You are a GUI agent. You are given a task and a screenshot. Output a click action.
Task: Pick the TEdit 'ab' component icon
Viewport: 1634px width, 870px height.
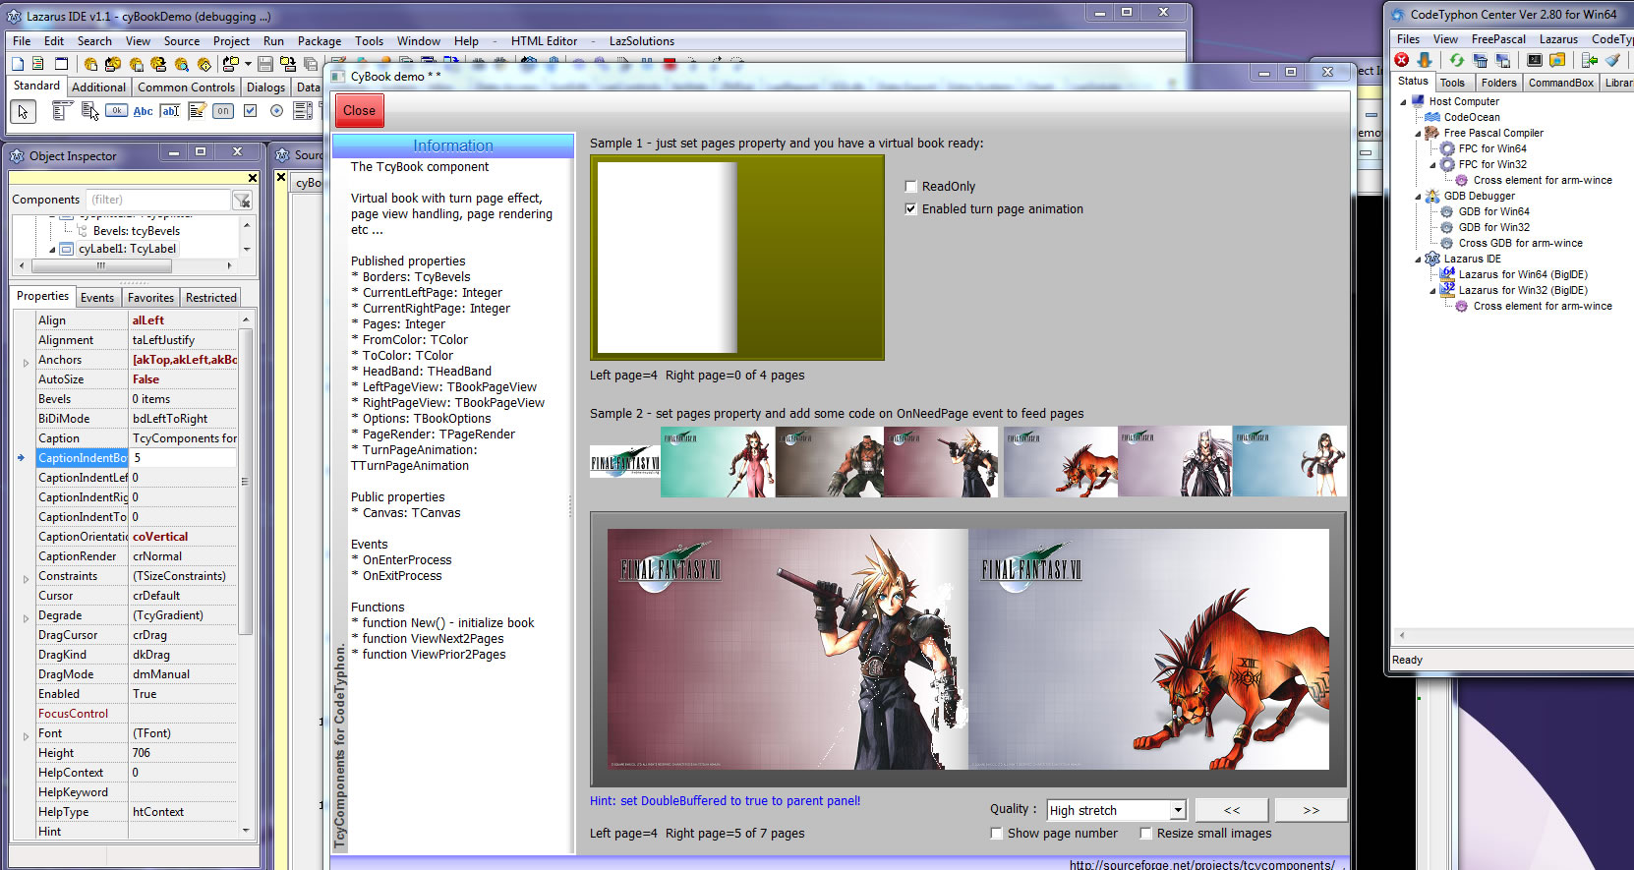click(x=169, y=111)
